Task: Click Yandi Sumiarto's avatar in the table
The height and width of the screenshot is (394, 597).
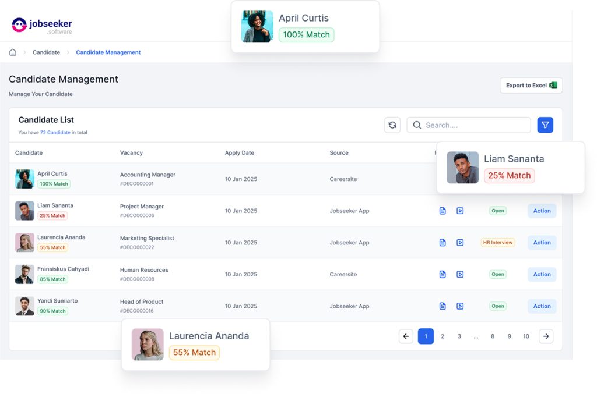Action: pyautogui.click(x=24, y=306)
